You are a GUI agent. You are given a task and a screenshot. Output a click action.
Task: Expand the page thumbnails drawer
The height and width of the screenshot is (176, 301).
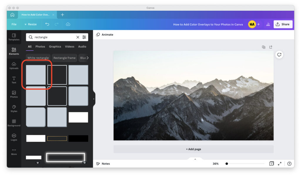point(195,159)
